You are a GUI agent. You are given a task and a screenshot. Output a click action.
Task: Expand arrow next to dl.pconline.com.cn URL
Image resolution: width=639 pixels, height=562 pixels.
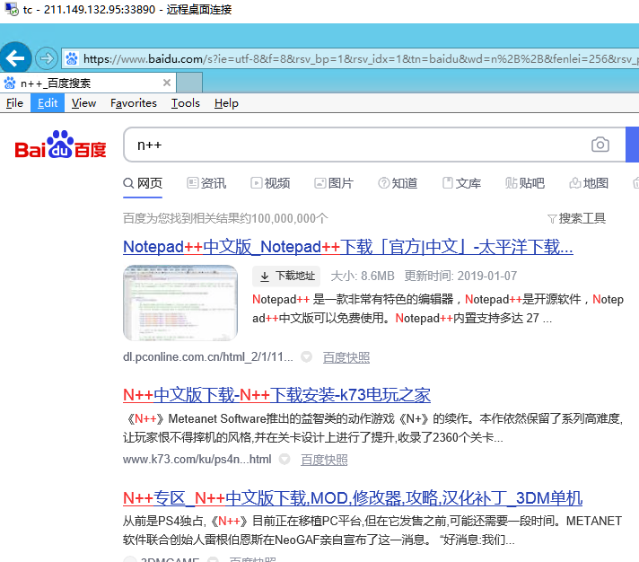(x=306, y=357)
